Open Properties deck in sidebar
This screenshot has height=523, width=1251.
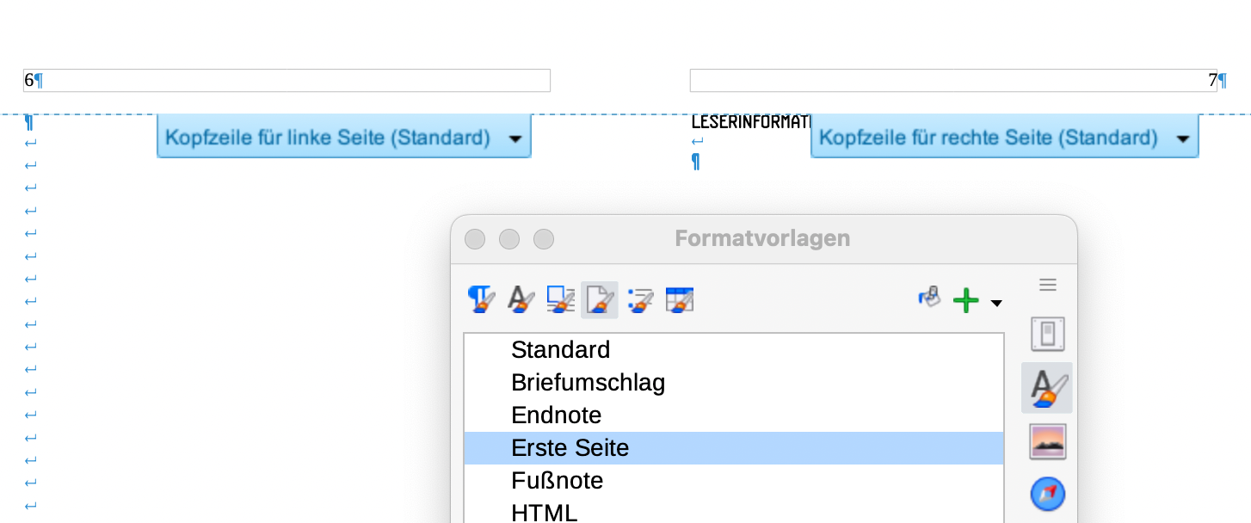tap(1047, 335)
